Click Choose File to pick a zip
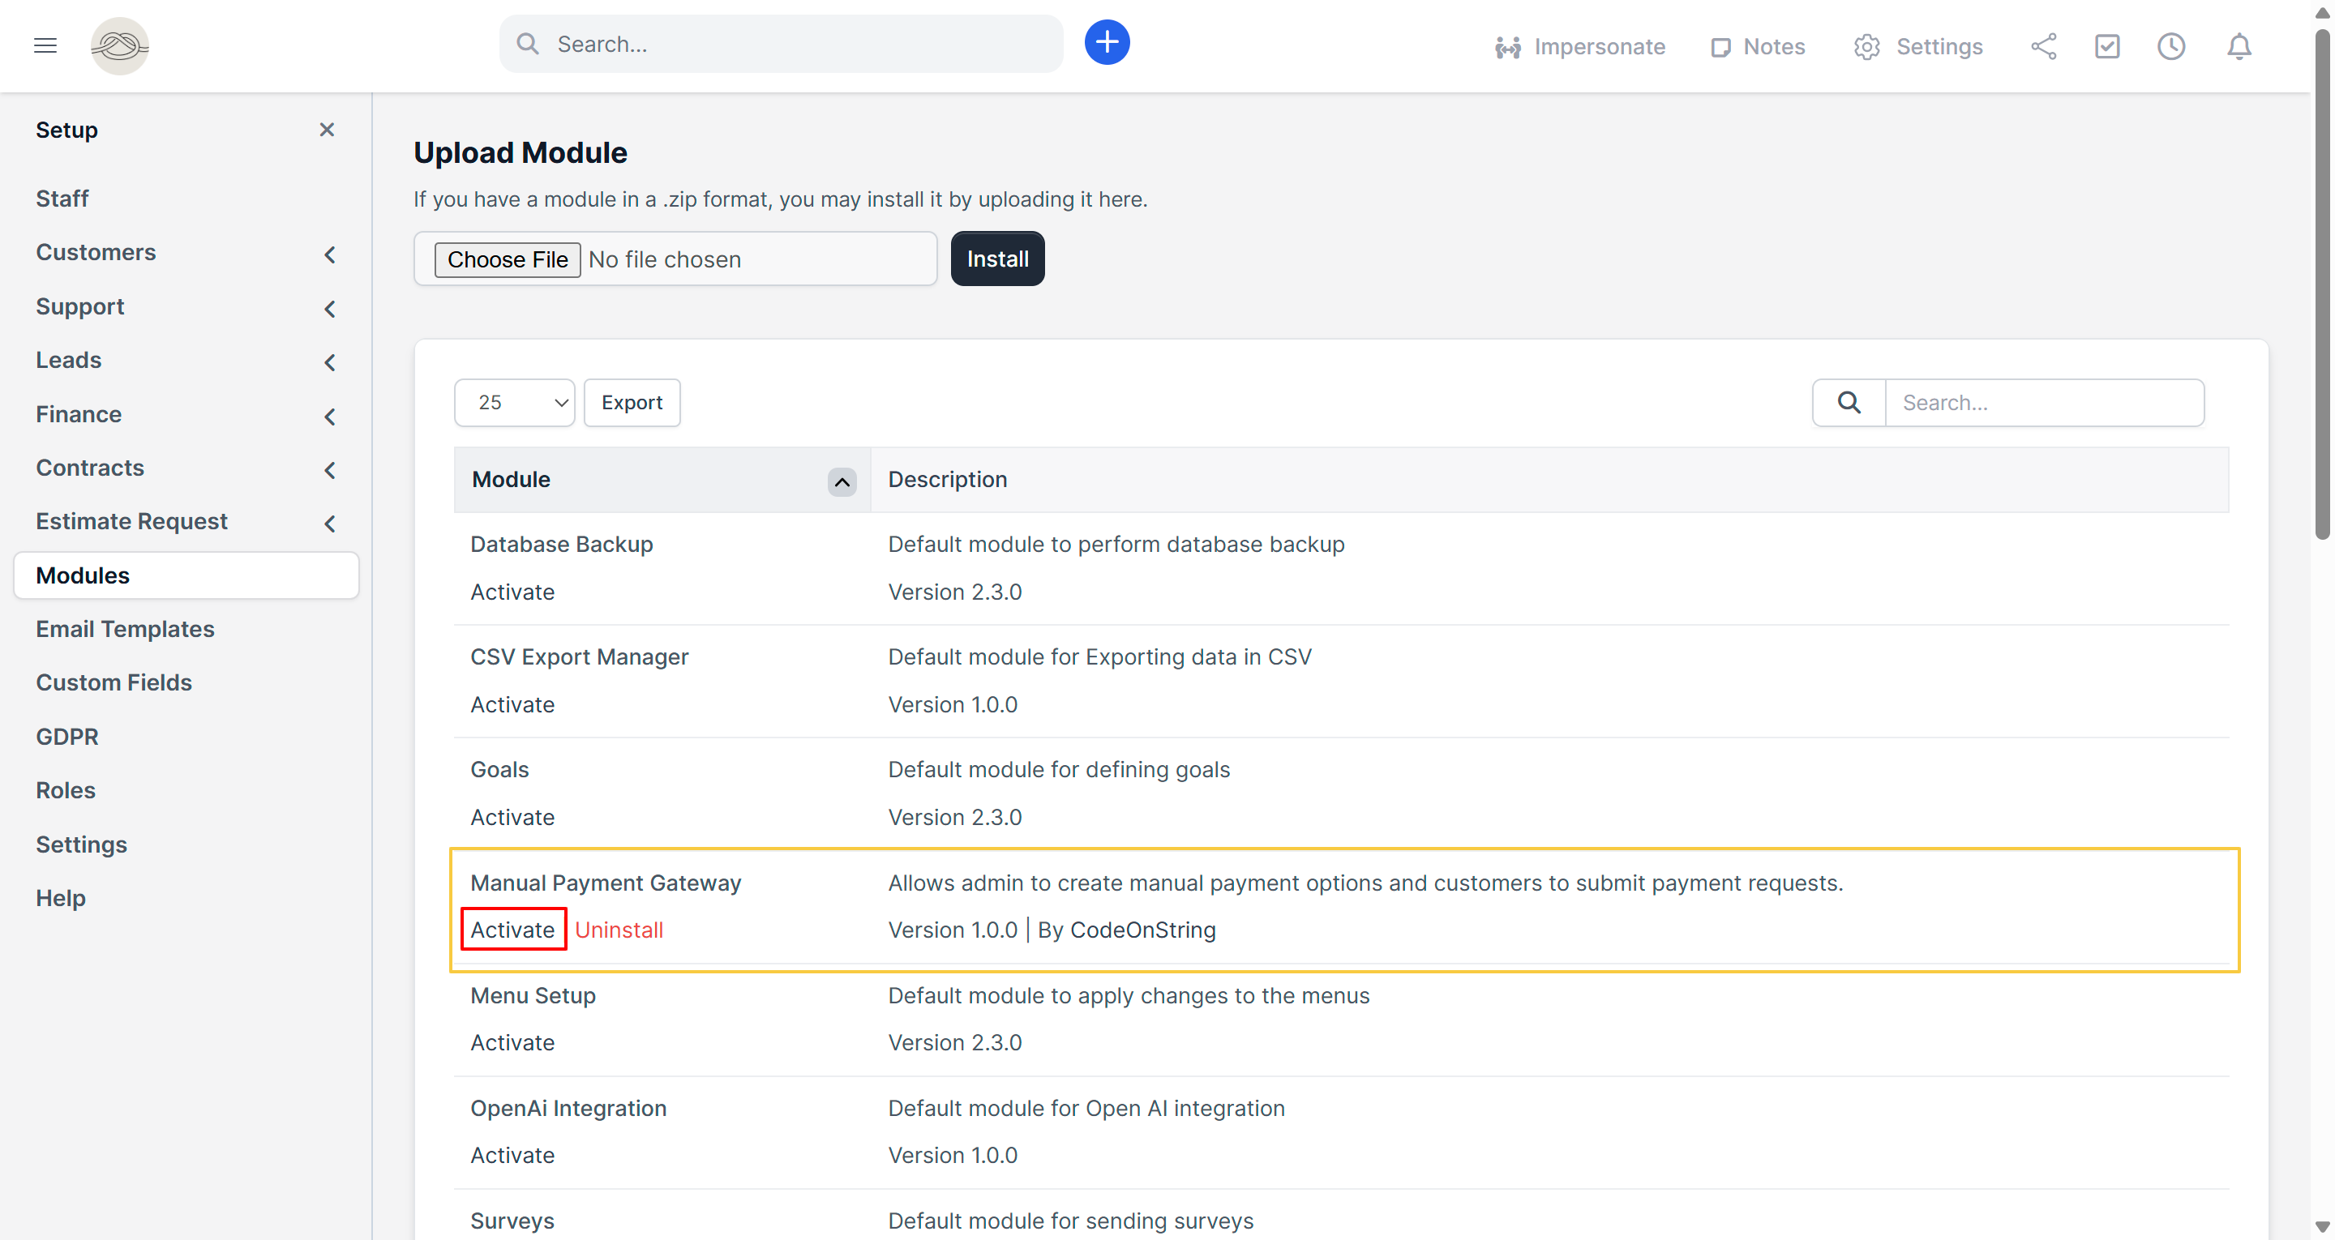 coord(507,259)
